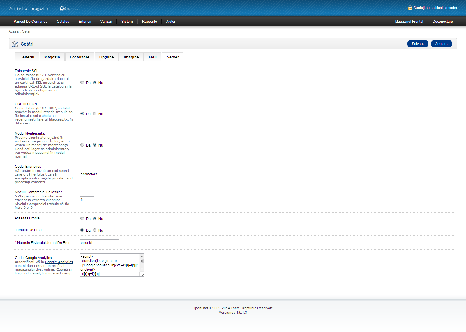Image resolution: width=466 pixels, height=332 pixels.
Task: Click the Start NET Expert logo
Action: pyautogui.click(x=70, y=9)
